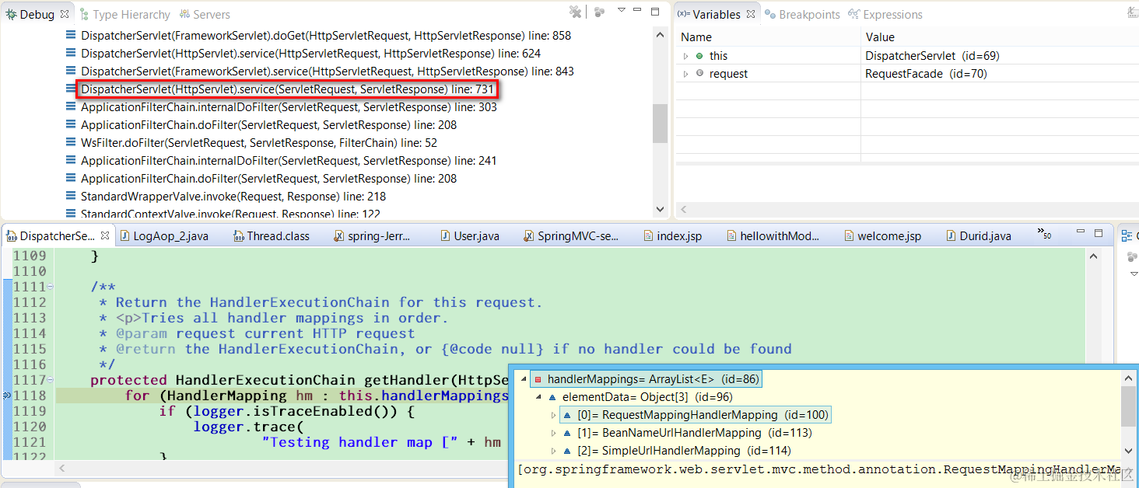The width and height of the screenshot is (1139, 488).
Task: Collapse elementData Object[3] node in popup
Action: pos(539,397)
